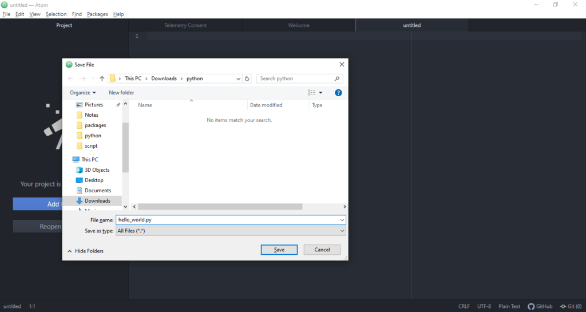
Task: Open GitHub panel from status bar
Action: click(540, 306)
